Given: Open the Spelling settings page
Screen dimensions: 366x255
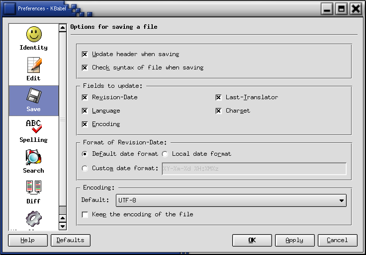Looking at the screenshot, I should [x=33, y=131].
